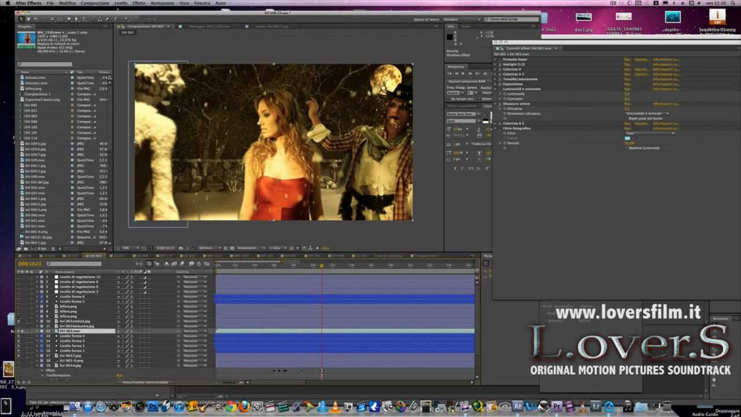
Task: Select Arbusto.mov in the Project panel
Action: [x=35, y=77]
